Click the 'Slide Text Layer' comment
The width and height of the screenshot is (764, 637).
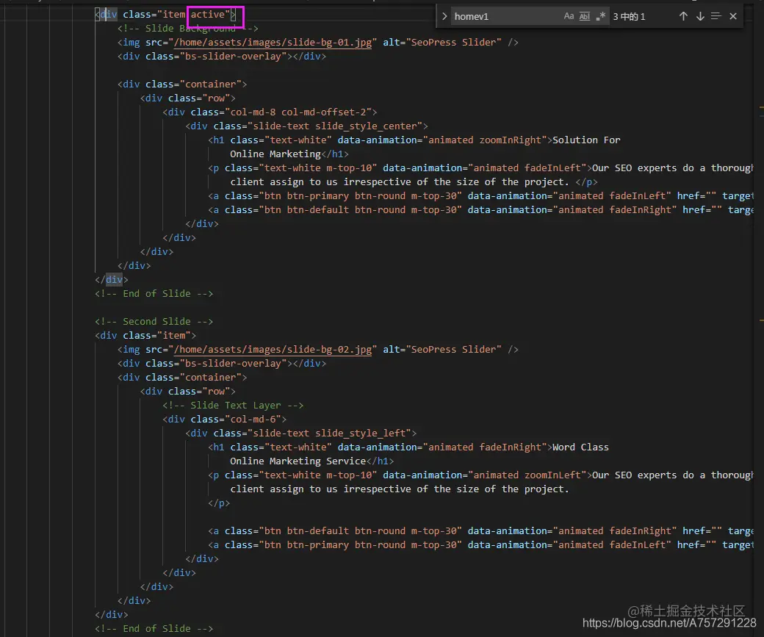(x=233, y=406)
